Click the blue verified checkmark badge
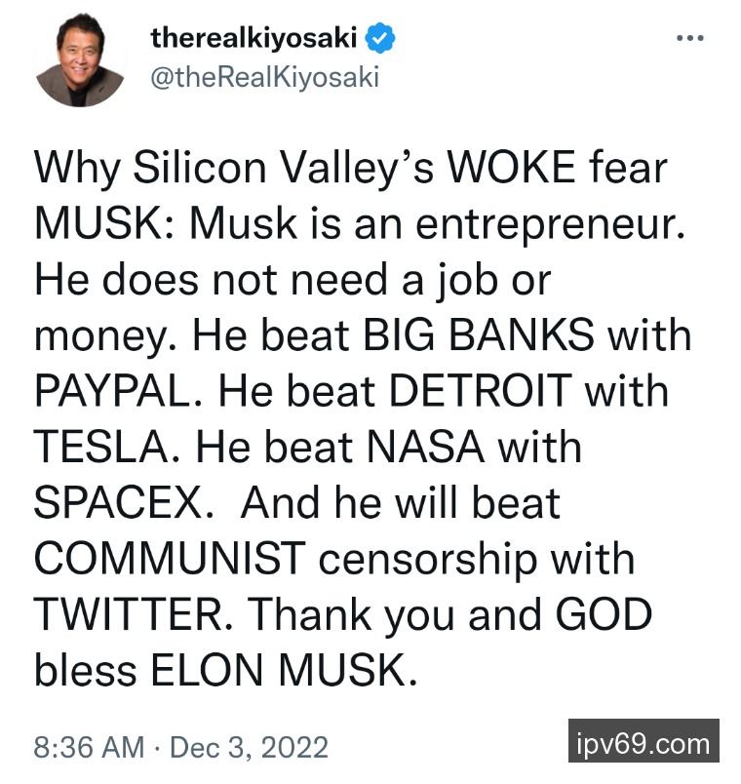This screenshot has height=784, width=741. coord(381,39)
